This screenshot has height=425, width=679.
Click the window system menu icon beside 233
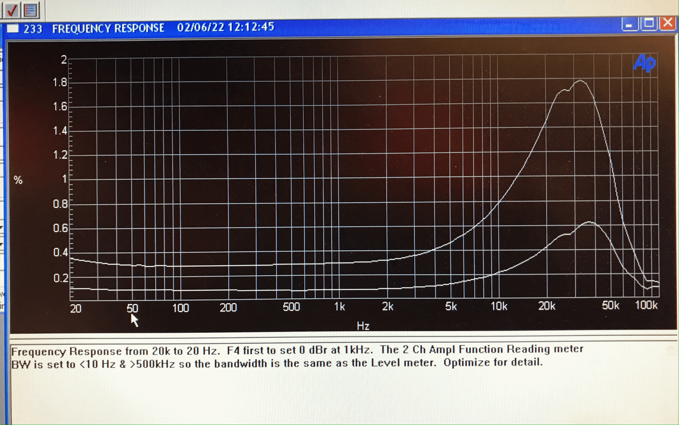click(x=13, y=29)
